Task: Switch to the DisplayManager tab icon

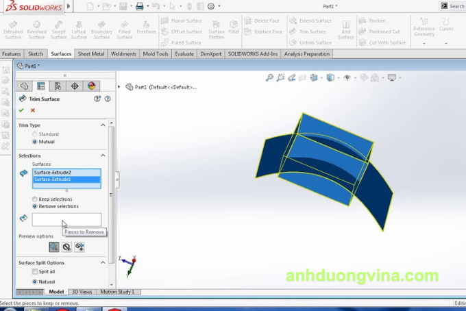Action: (x=91, y=86)
